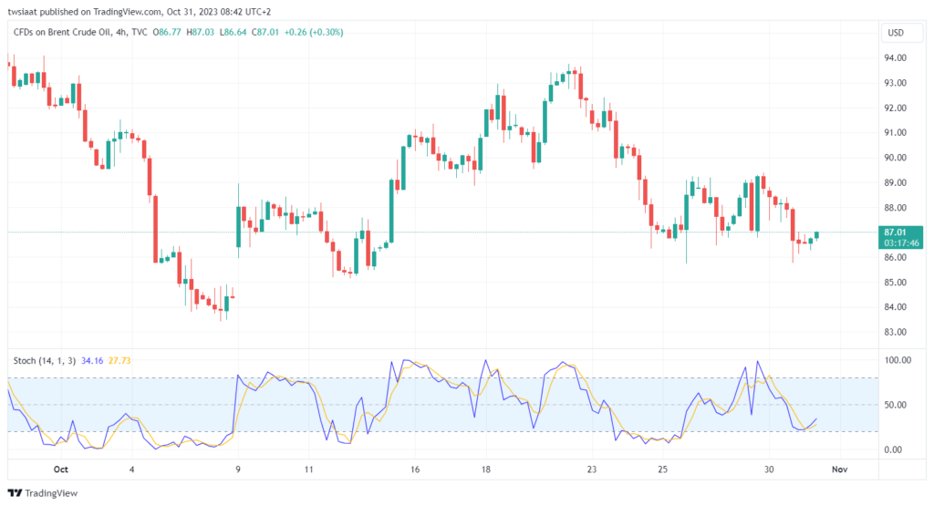This screenshot has width=934, height=506.
Task: Click the 90.00 price axis label
Action: 896,158
